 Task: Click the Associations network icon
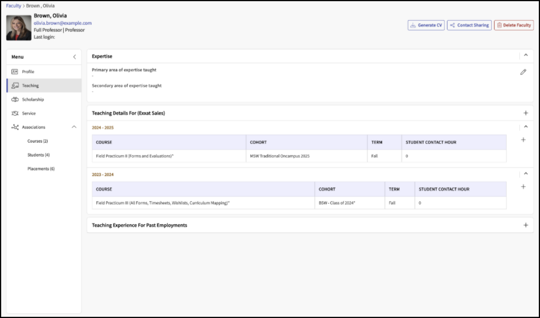point(15,127)
